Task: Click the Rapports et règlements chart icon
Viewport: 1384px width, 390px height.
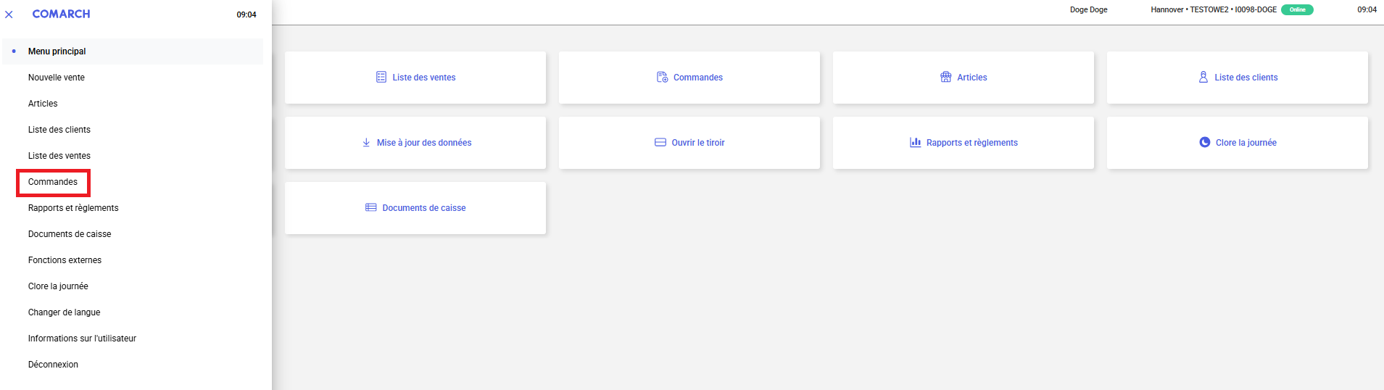Action: (x=916, y=143)
